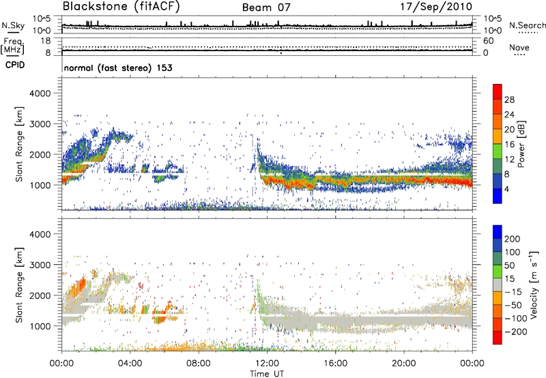Click the "16:00" time axis tick label
Viewport: 546px width, 378px height.
[335, 364]
